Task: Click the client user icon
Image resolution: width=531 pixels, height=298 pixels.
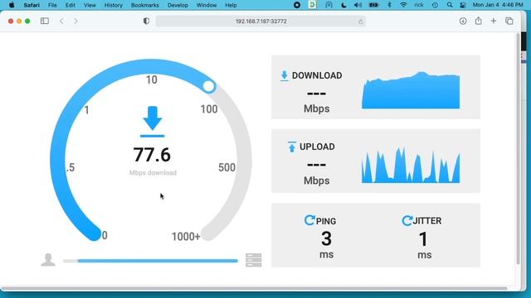Action: (48, 260)
